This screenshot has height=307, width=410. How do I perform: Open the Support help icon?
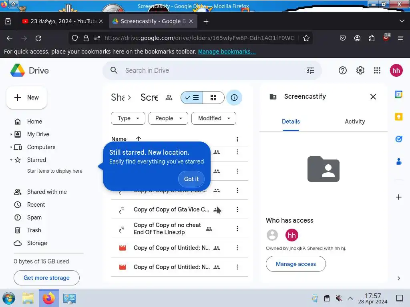pyautogui.click(x=343, y=70)
